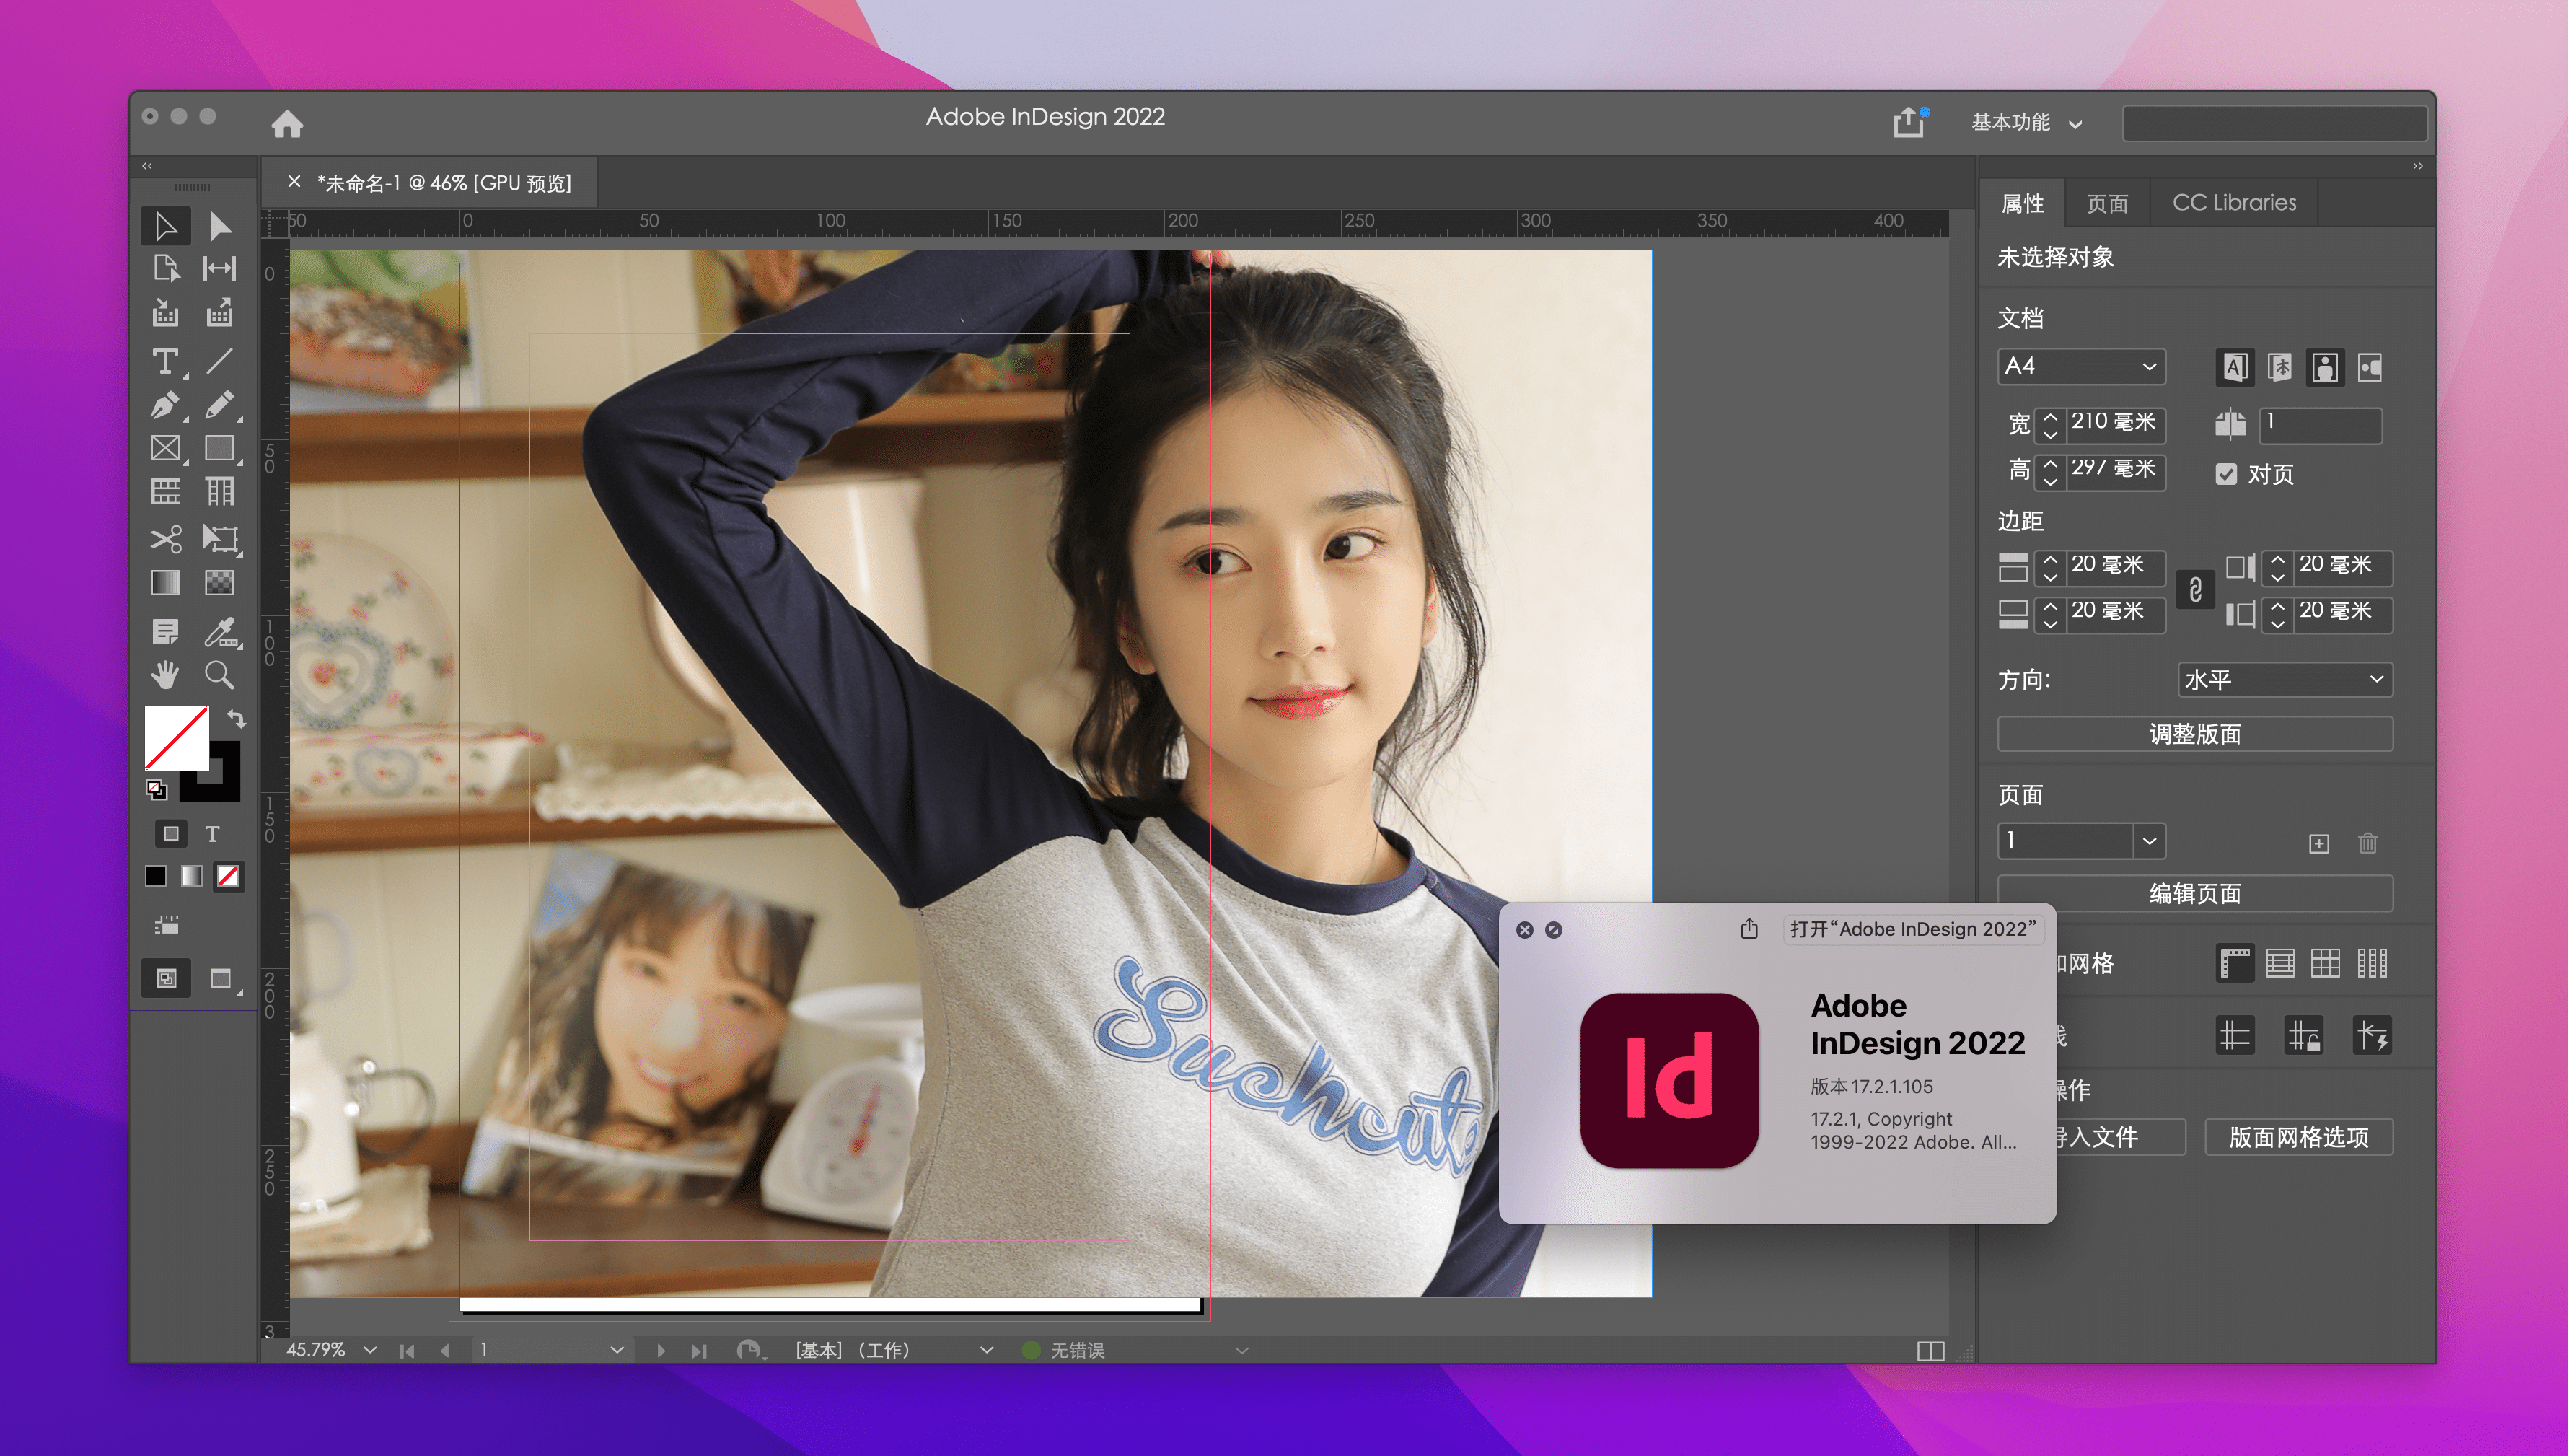Toggle the margin link chain icon

(x=2195, y=589)
